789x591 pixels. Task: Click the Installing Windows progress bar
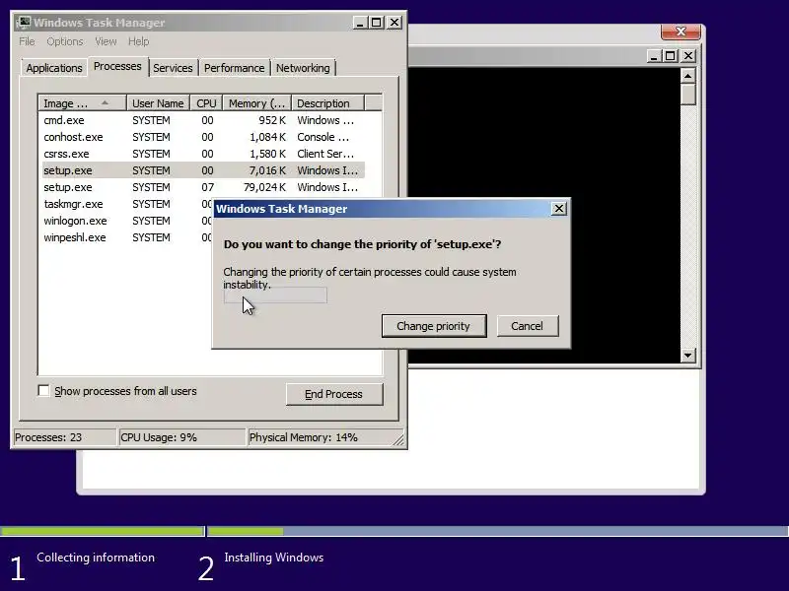pos(498,531)
